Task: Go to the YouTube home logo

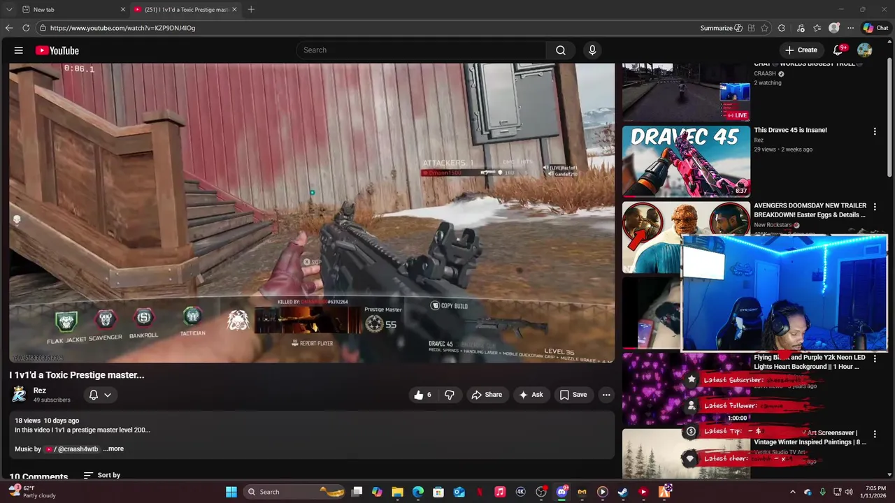Action: click(57, 50)
